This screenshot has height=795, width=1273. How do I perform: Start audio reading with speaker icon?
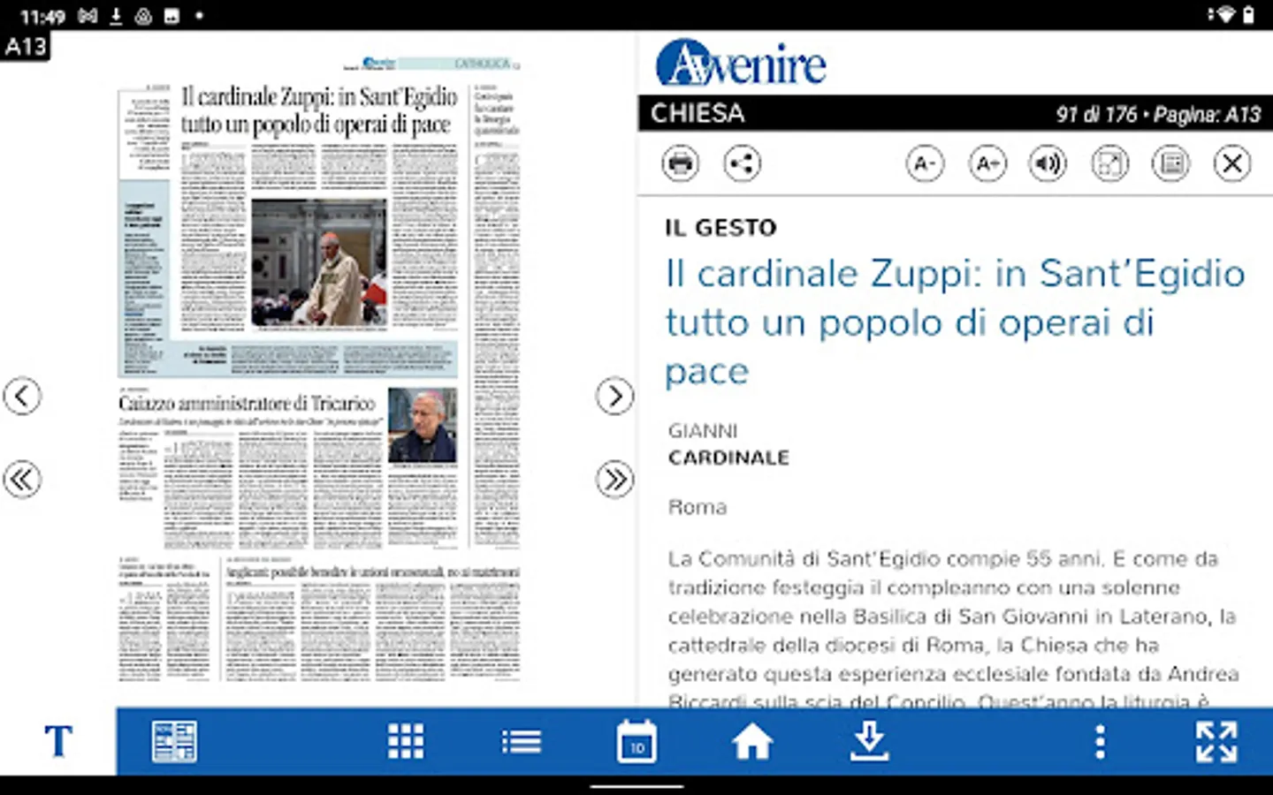tap(1048, 163)
